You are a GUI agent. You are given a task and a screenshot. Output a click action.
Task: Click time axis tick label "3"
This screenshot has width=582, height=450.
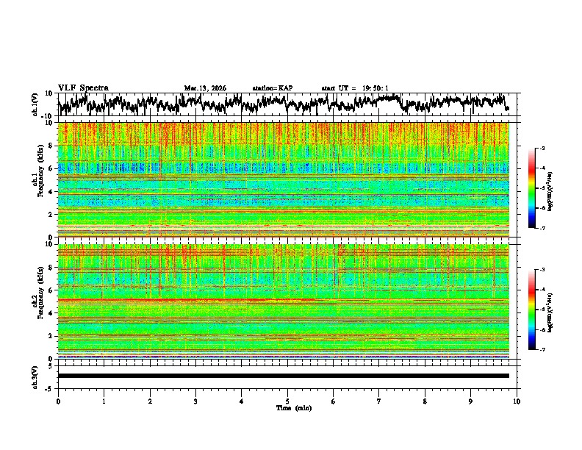click(195, 401)
